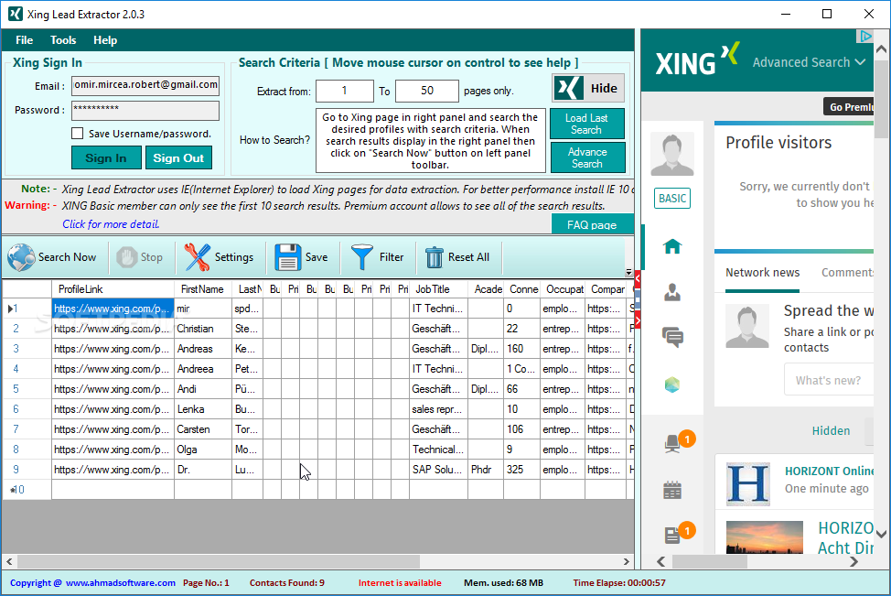891x596 pixels.
Task: Click the Sign Out button
Action: [178, 158]
